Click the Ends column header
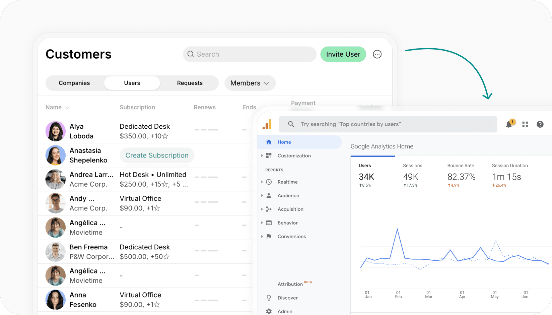 click(x=249, y=107)
